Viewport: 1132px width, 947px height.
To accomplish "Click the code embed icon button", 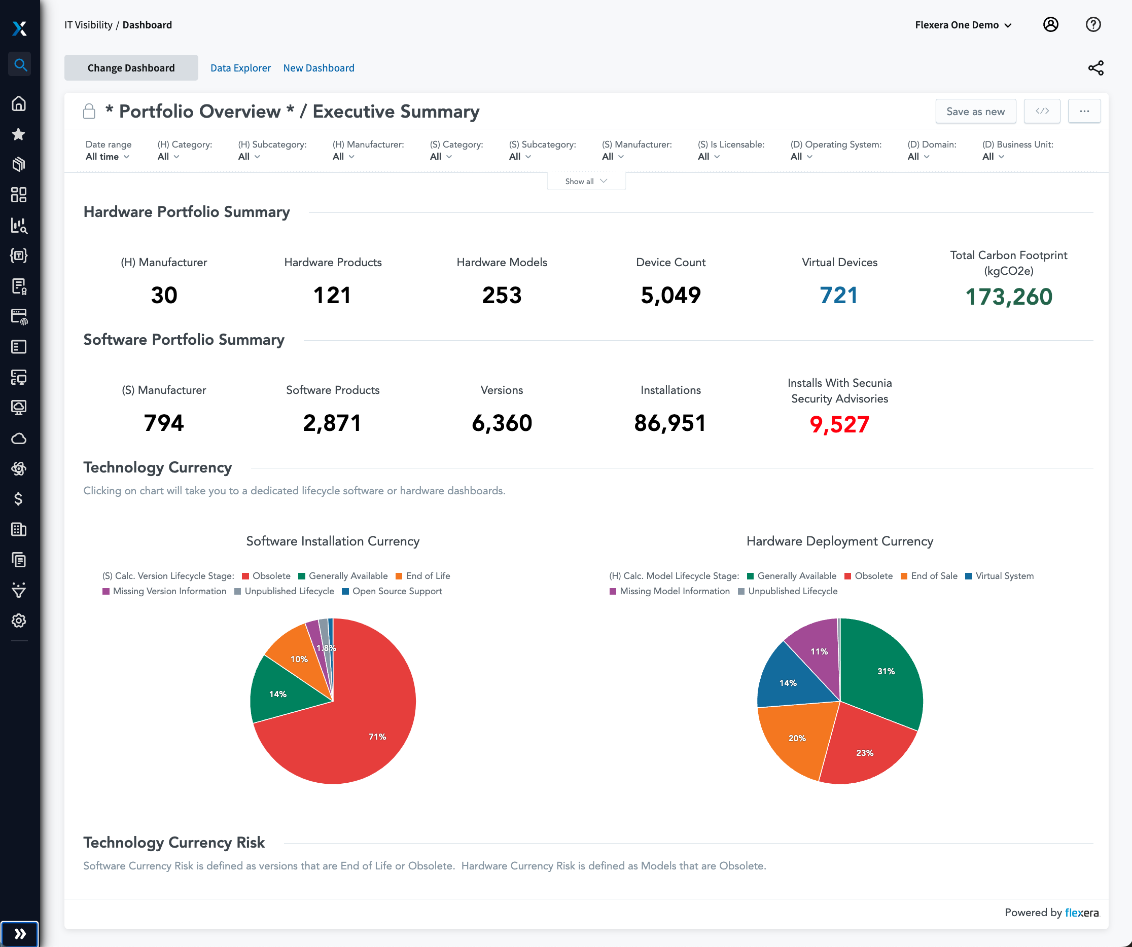I will click(1042, 111).
